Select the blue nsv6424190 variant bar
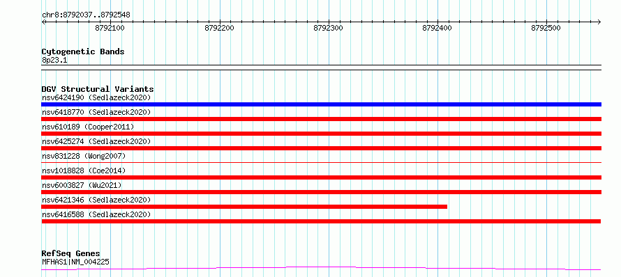This screenshot has height=277, width=621. (321, 104)
